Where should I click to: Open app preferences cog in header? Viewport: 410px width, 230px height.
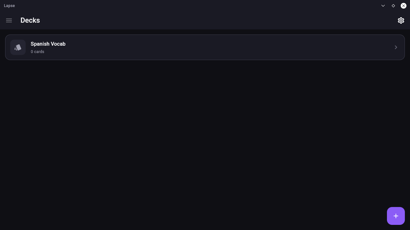coord(401,20)
